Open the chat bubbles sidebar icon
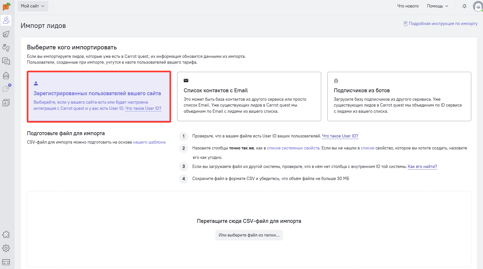 click(6, 61)
